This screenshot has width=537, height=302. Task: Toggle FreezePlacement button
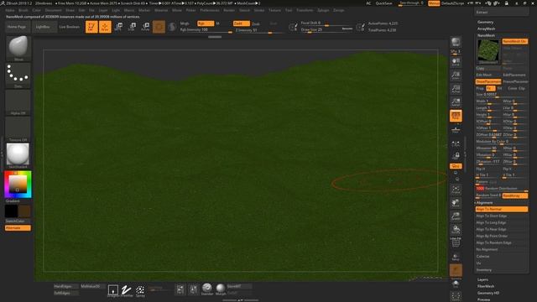[515, 81]
